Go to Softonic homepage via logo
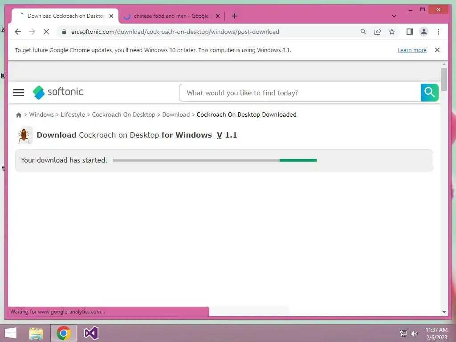 58,92
